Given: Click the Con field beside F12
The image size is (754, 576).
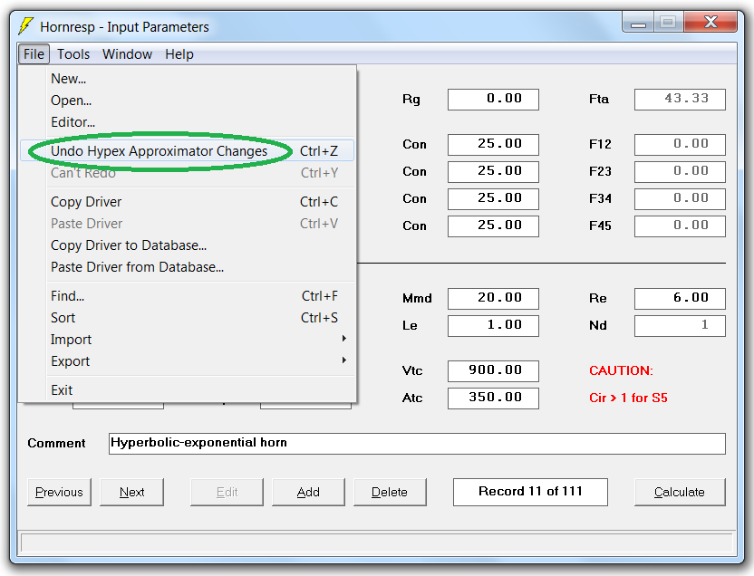Looking at the screenshot, I should pyautogui.click(x=493, y=144).
